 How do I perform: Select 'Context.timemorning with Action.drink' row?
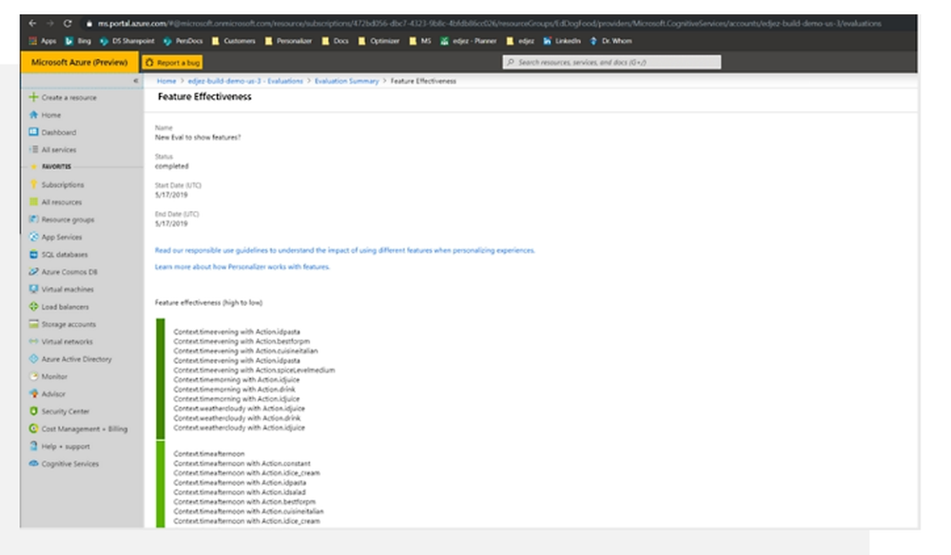pyautogui.click(x=235, y=390)
